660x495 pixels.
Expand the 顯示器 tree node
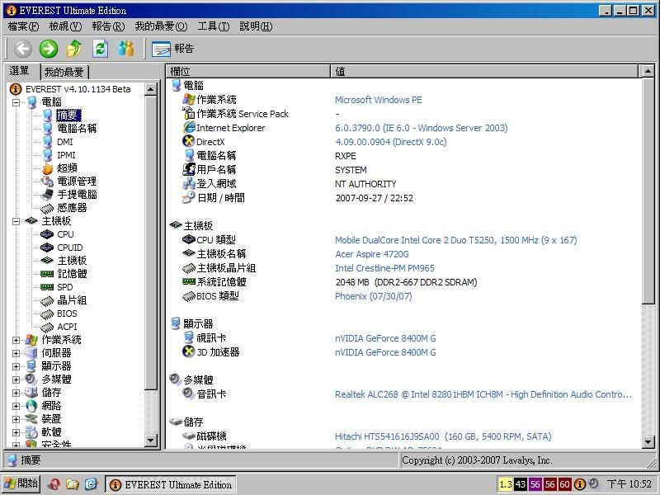pyautogui.click(x=16, y=366)
